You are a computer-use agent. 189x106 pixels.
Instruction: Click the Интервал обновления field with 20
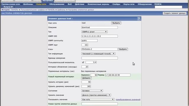coord(85,67)
